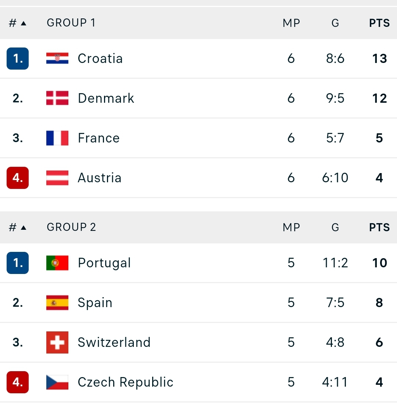This screenshot has width=397, height=408.
Task: Select the Group 2 header title
Action: click(71, 228)
